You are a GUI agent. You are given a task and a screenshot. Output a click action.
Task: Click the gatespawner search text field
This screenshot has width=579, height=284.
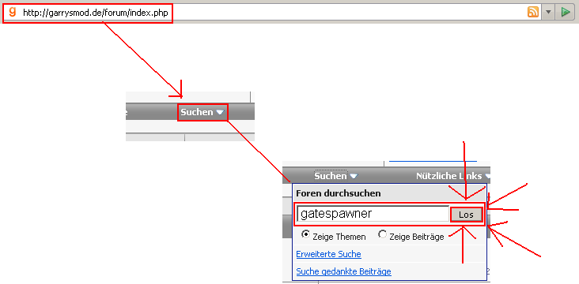(373, 214)
